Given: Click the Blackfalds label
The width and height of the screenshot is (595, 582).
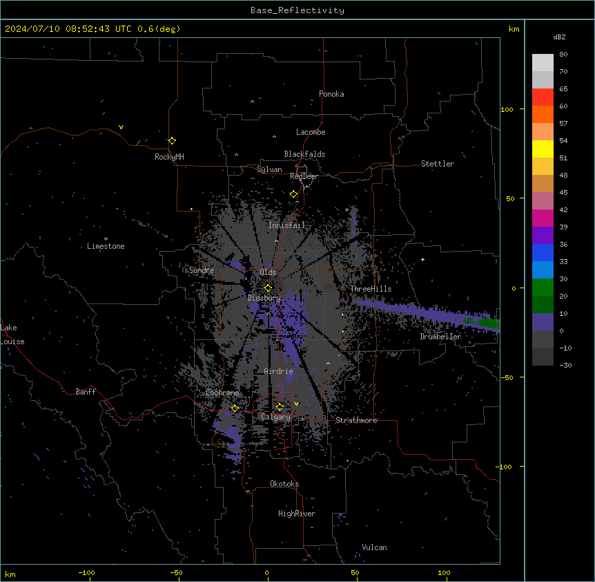Looking at the screenshot, I should click(304, 154).
